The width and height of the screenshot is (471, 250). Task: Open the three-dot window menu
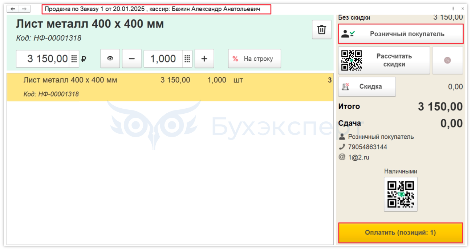pos(453,9)
